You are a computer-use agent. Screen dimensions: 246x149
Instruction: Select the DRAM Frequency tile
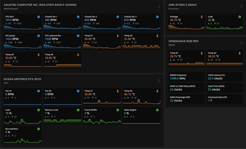[x=187, y=77]
